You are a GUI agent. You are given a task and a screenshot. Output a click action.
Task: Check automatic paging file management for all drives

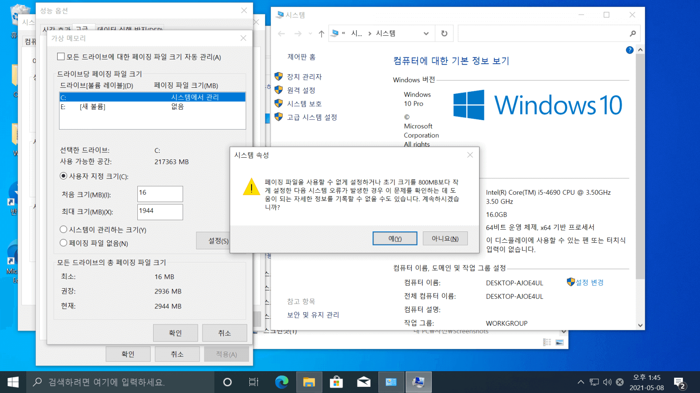61,56
